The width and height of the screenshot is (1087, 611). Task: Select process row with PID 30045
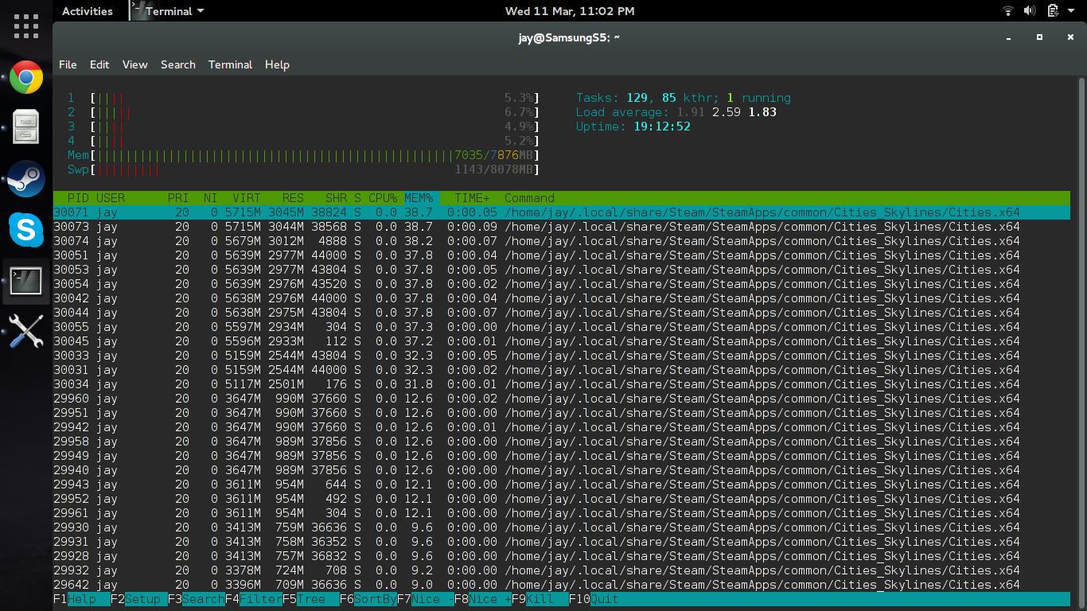tap(562, 341)
